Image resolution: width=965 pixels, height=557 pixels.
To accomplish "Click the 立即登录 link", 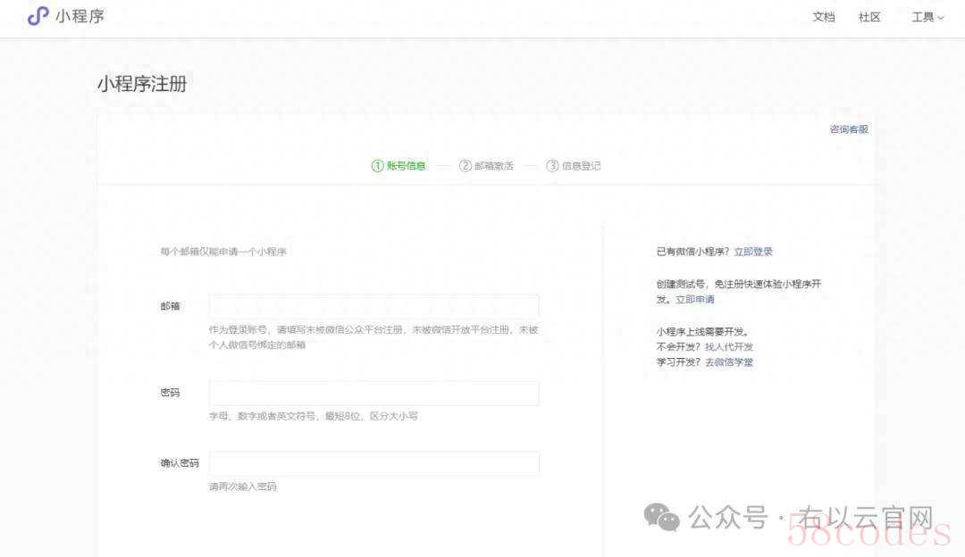I will 752,252.
